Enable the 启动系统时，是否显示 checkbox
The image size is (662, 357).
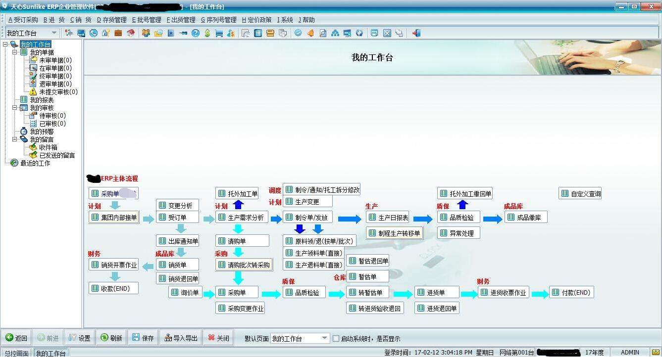tap(336, 339)
